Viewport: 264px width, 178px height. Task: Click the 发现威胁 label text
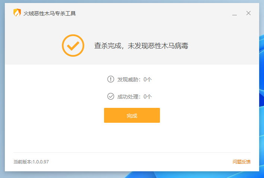click(128, 79)
